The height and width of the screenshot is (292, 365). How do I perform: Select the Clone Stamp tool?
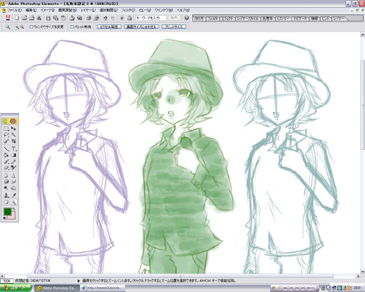6,196
